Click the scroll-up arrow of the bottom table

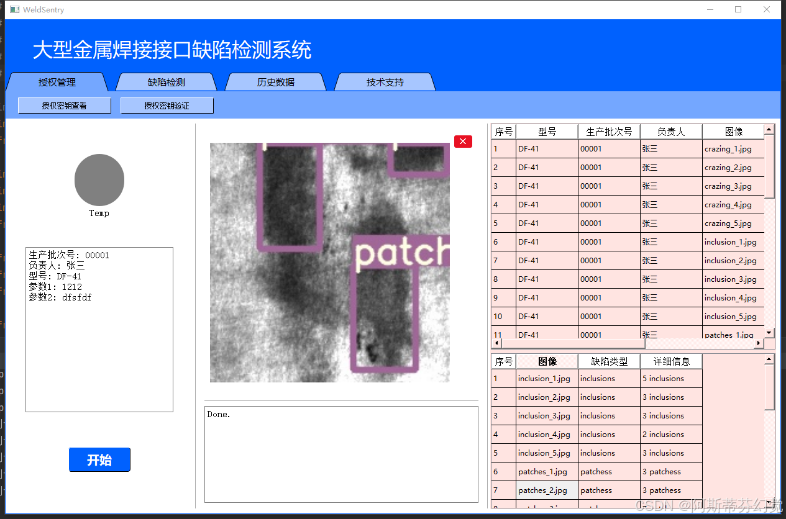pyautogui.click(x=769, y=358)
